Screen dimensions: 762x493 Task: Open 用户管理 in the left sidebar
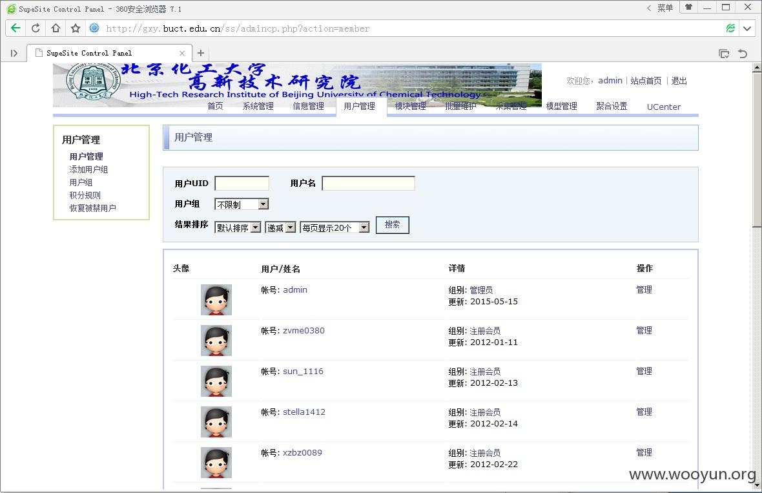coord(86,156)
